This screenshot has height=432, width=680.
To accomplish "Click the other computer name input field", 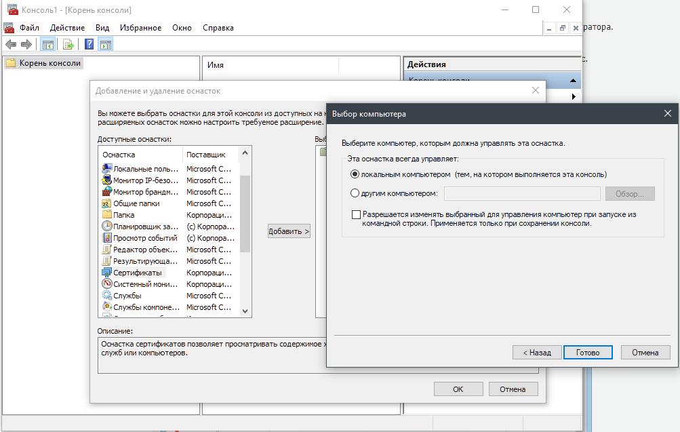I will pyautogui.click(x=522, y=194).
